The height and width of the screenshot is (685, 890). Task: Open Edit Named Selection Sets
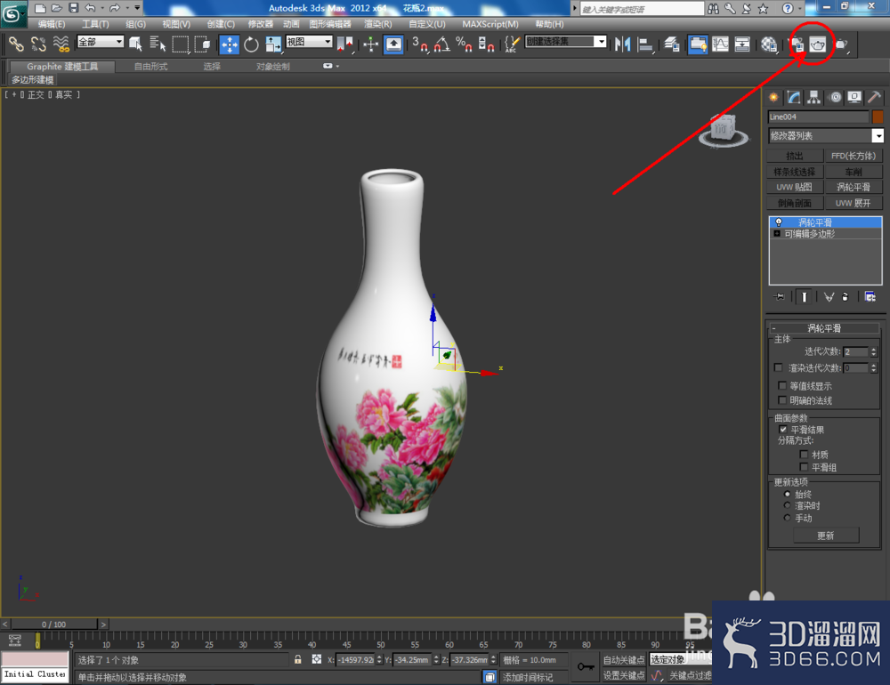(x=512, y=44)
